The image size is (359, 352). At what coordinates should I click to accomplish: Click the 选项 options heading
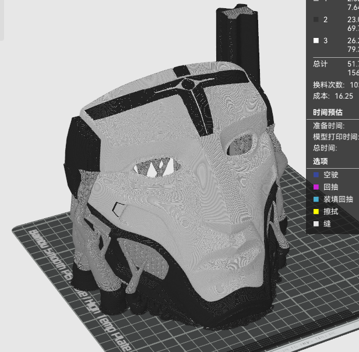click(321, 161)
